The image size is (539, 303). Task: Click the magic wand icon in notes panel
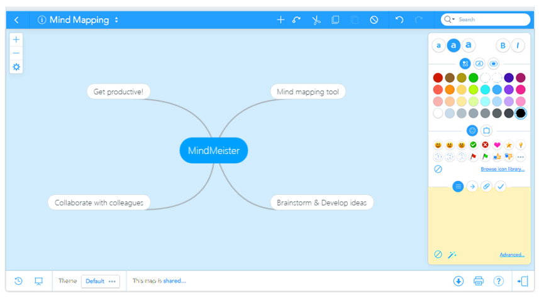[452, 255]
